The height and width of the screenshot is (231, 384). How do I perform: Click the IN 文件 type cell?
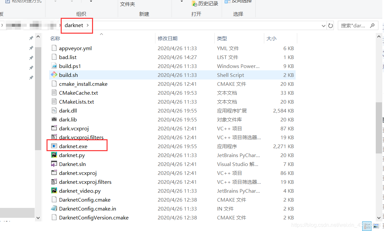tap(225, 209)
